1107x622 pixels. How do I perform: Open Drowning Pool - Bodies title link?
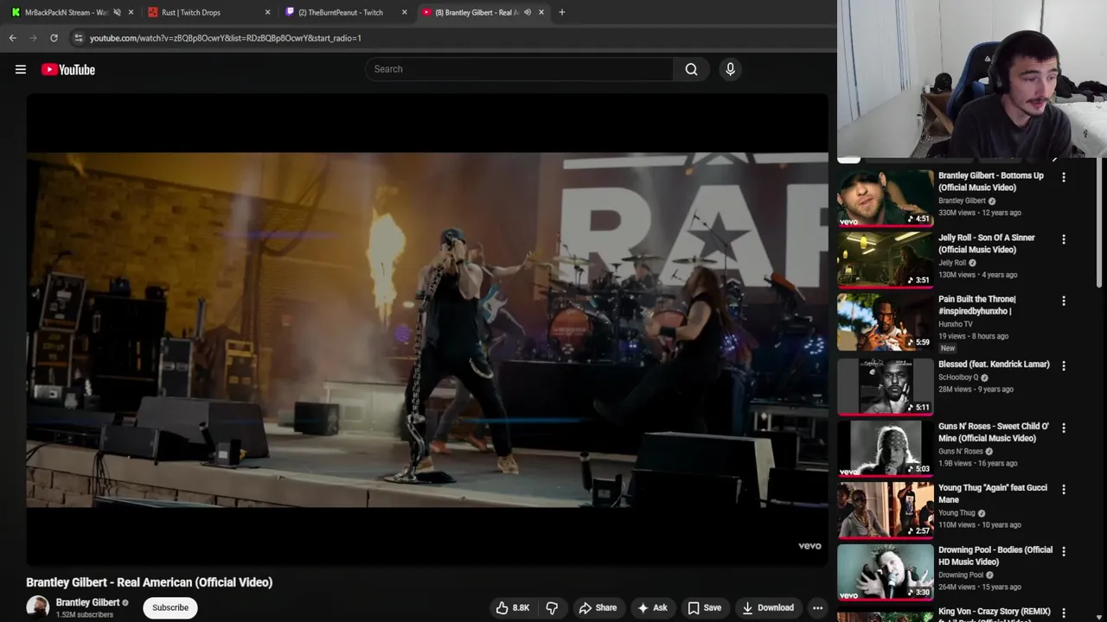tap(995, 555)
